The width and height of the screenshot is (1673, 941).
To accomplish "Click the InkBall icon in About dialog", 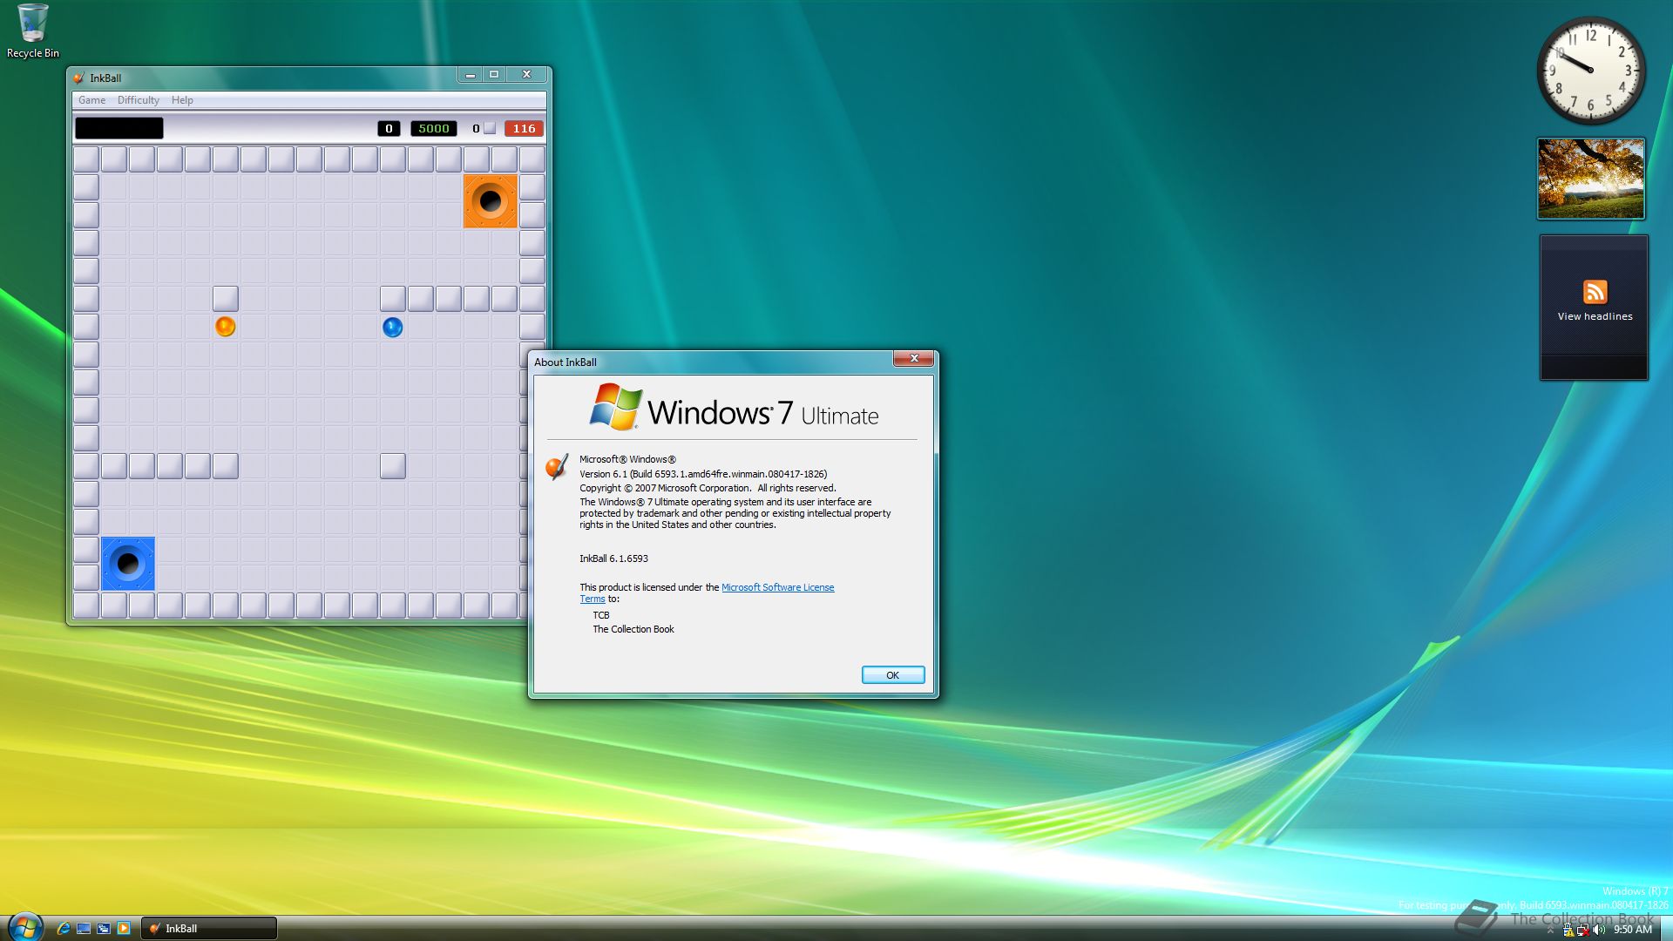I will [x=557, y=466].
